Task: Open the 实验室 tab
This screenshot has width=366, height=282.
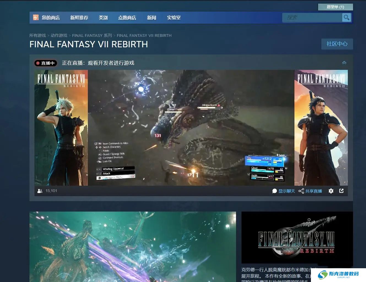Action: [173, 18]
